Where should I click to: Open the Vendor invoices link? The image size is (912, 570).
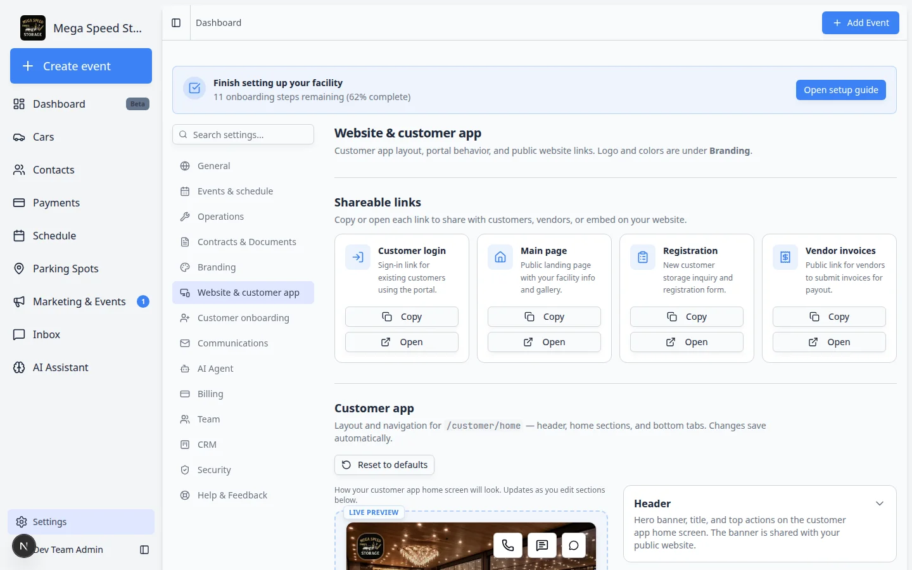pos(829,342)
